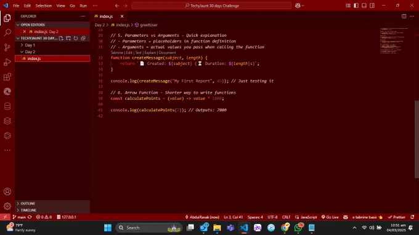419x235 pixels.
Task: Click Explain in the Tabnine code lens
Action: tap(150, 52)
